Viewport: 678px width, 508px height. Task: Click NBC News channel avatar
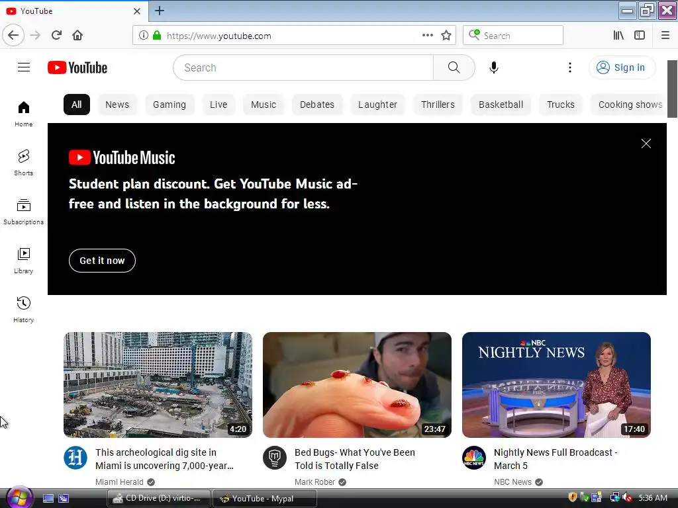(x=474, y=458)
